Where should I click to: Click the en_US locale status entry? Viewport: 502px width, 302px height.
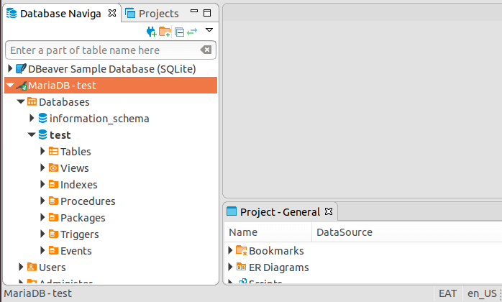point(482,293)
